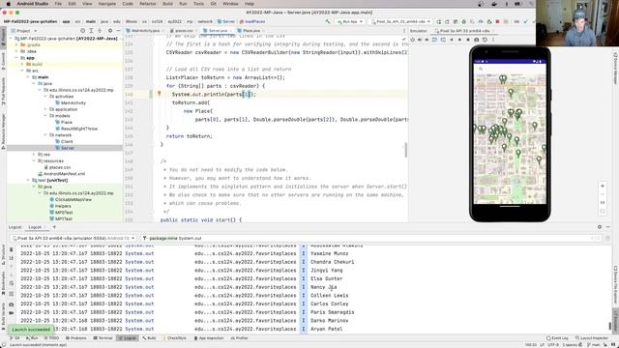
Task: Click the red Stop button in toolbar
Action: [497, 21]
